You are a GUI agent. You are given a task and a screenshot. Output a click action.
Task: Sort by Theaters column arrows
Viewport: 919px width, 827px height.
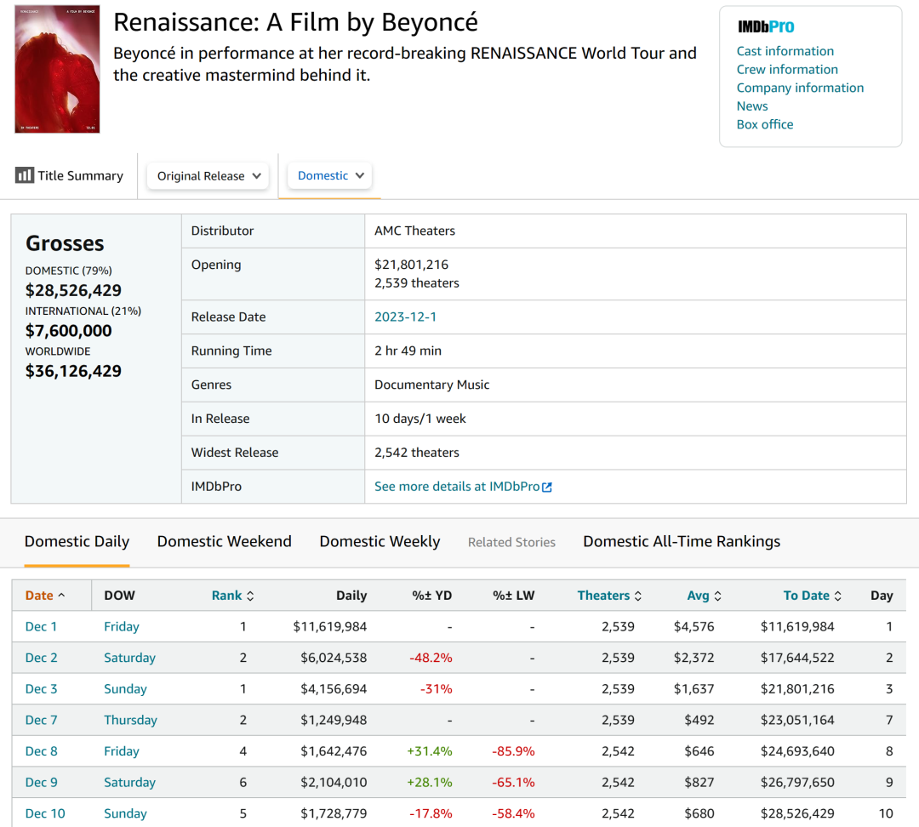point(637,596)
